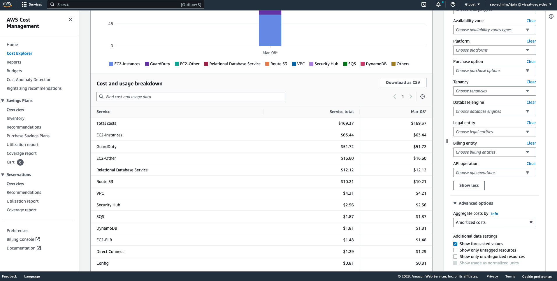Click the AWS home logo

tap(7, 4)
